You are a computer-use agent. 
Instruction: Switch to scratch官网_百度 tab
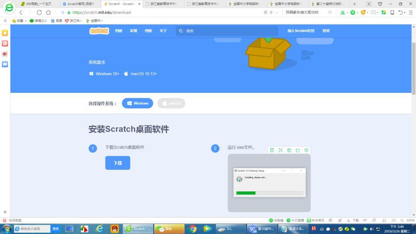[81, 4]
